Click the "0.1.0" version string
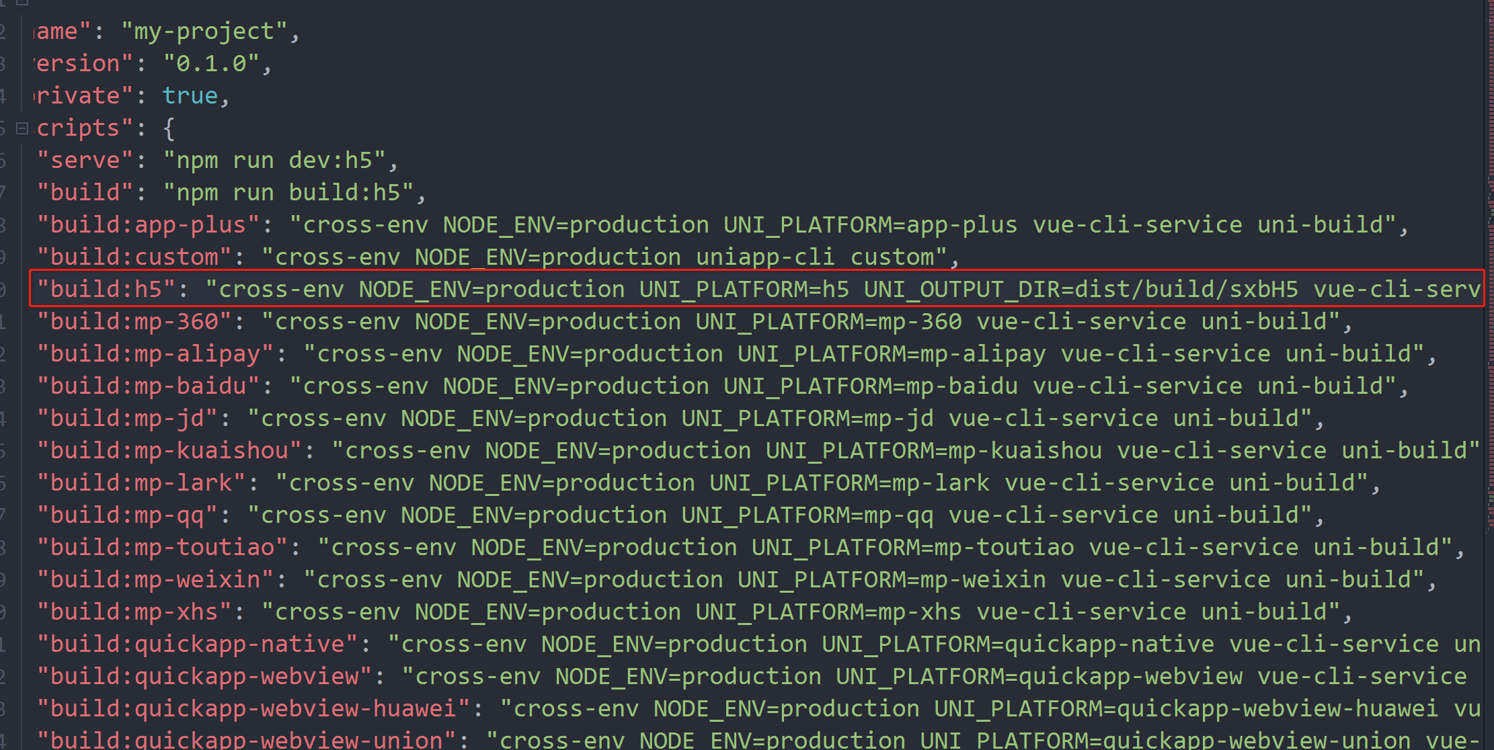1494x750 pixels. coord(211,64)
